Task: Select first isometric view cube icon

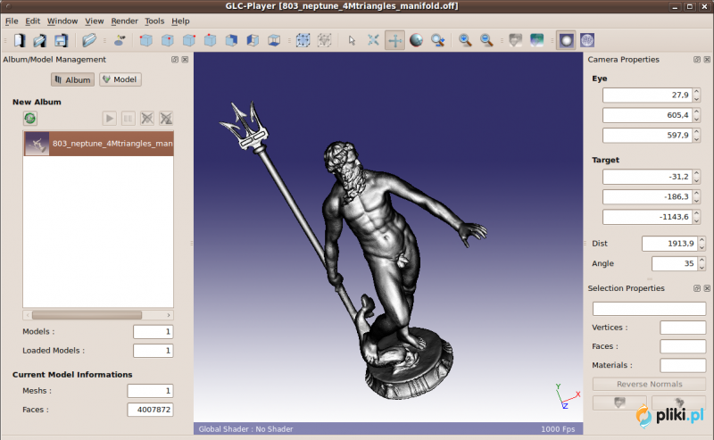Action: (x=145, y=40)
